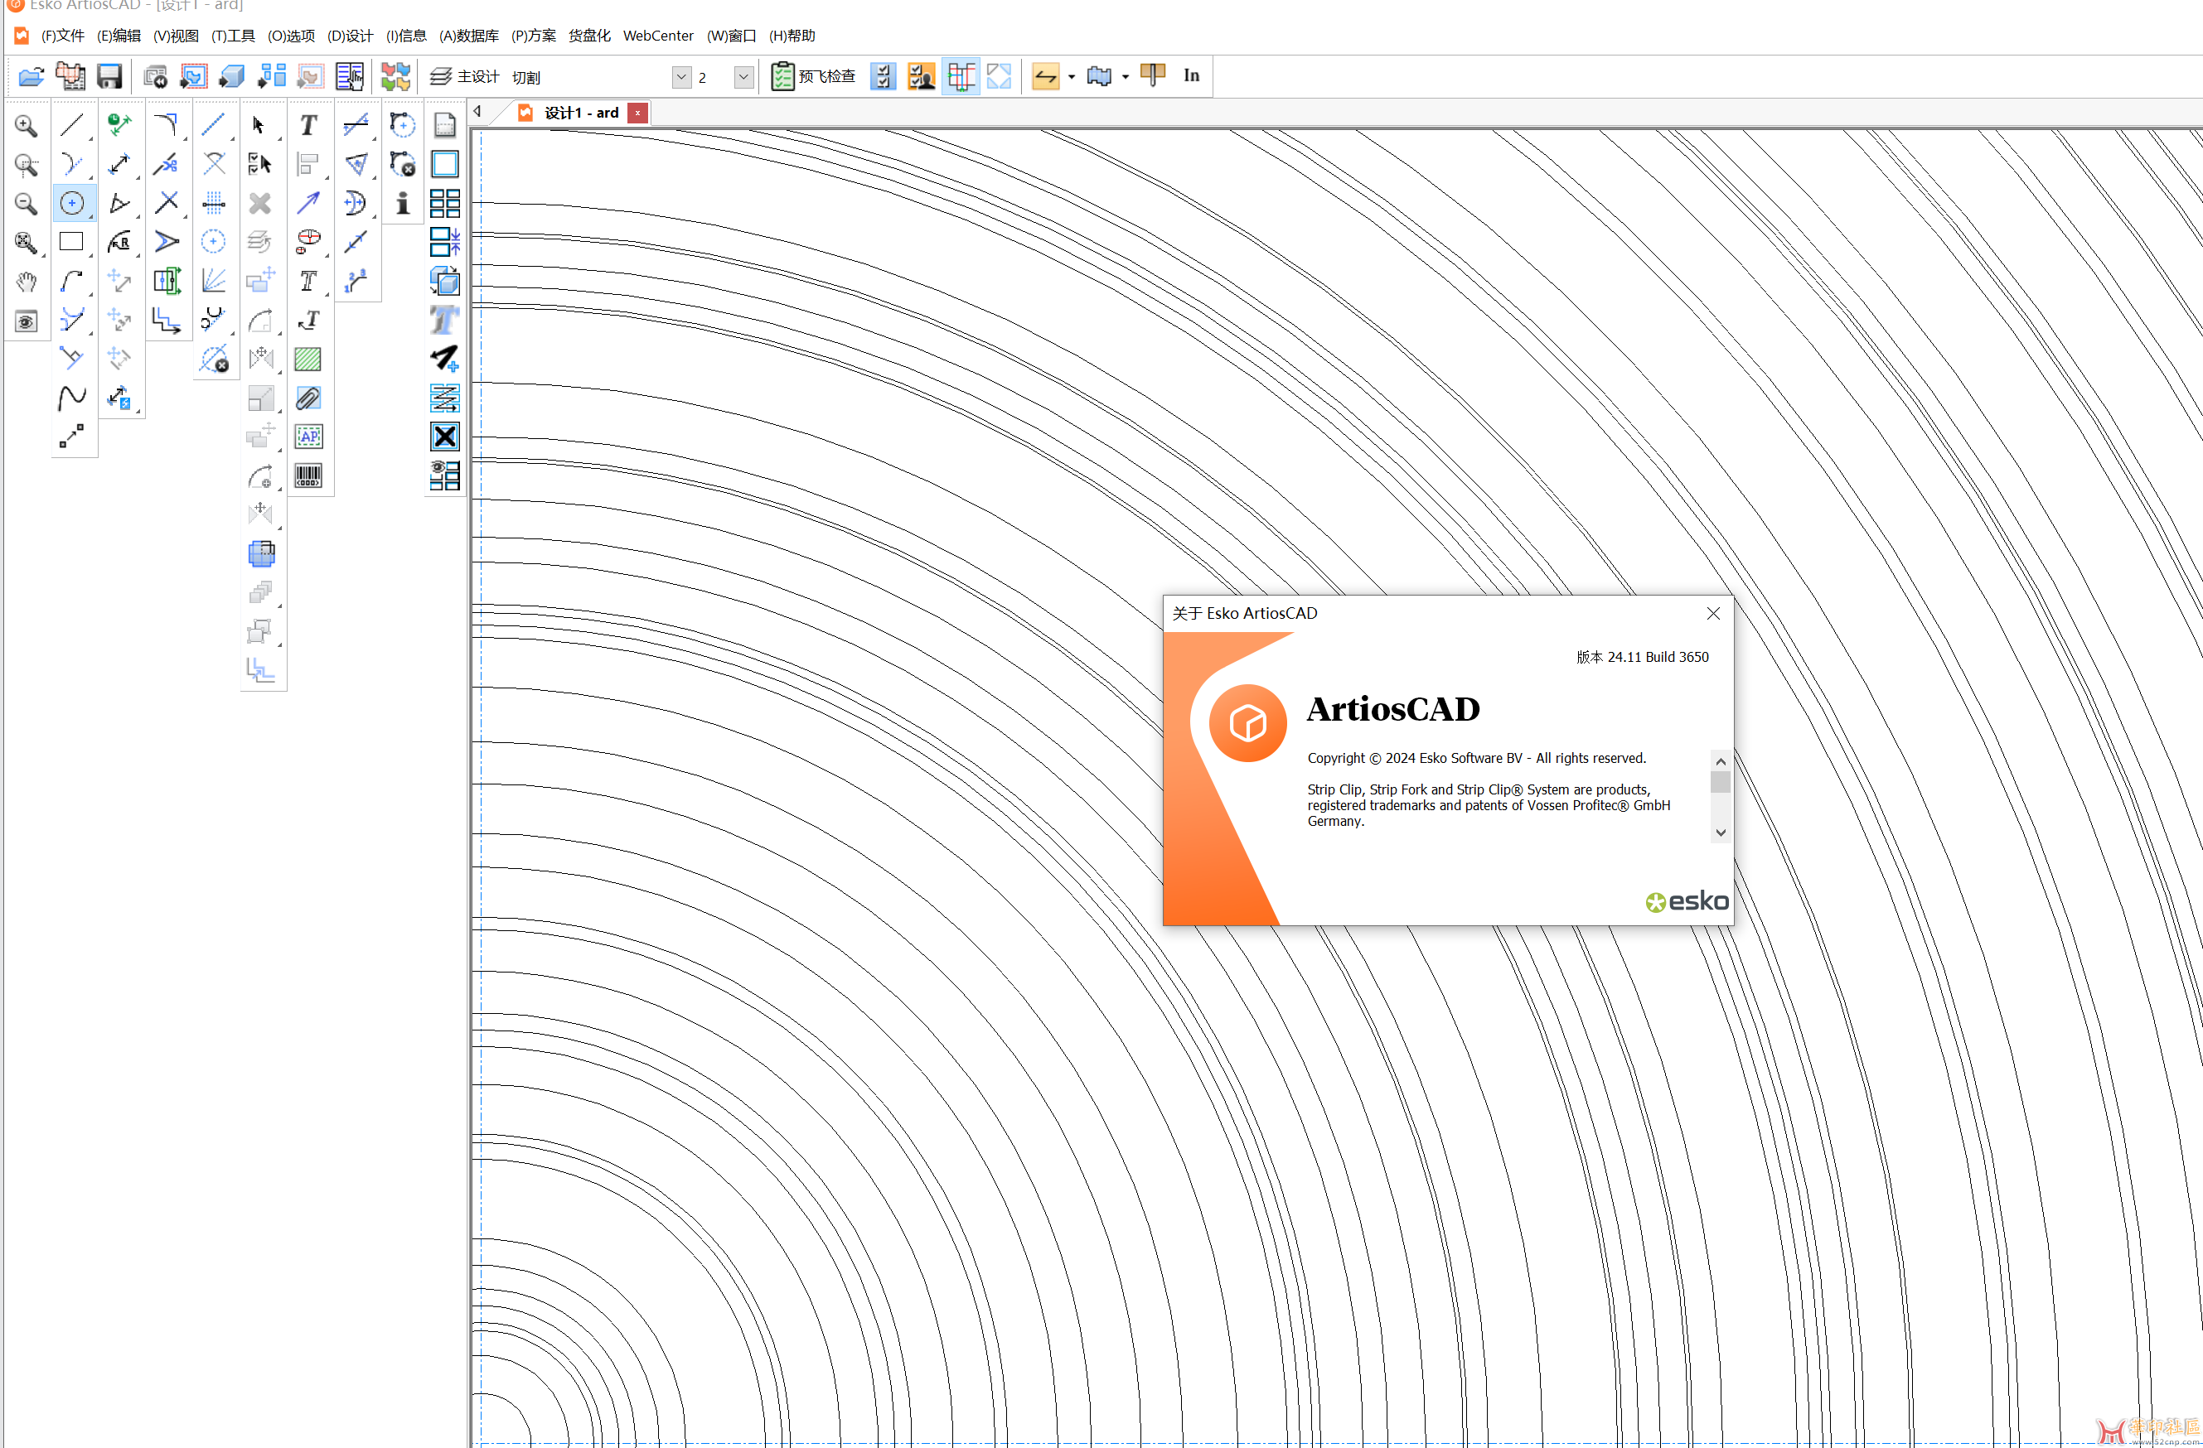This screenshot has width=2203, height=1448.
Task: Open the (H)帮助 menu
Action: point(792,36)
